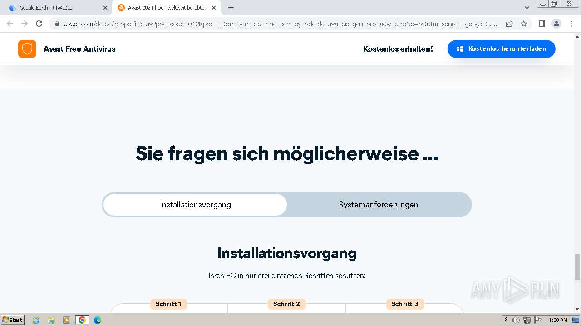Select the Installationsvorgang tab

click(x=195, y=205)
